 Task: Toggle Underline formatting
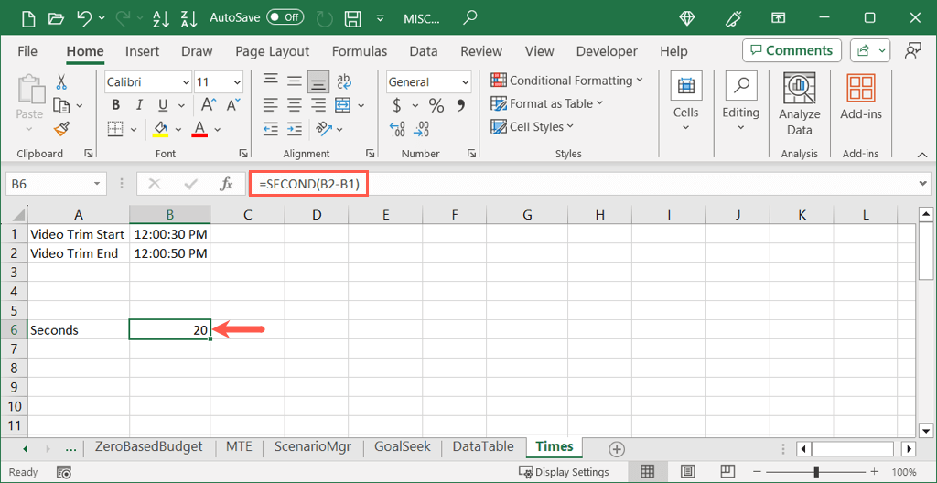[163, 105]
